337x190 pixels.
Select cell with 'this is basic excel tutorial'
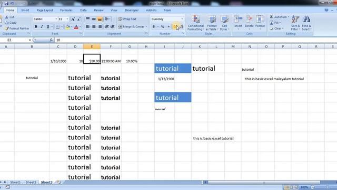213,138
